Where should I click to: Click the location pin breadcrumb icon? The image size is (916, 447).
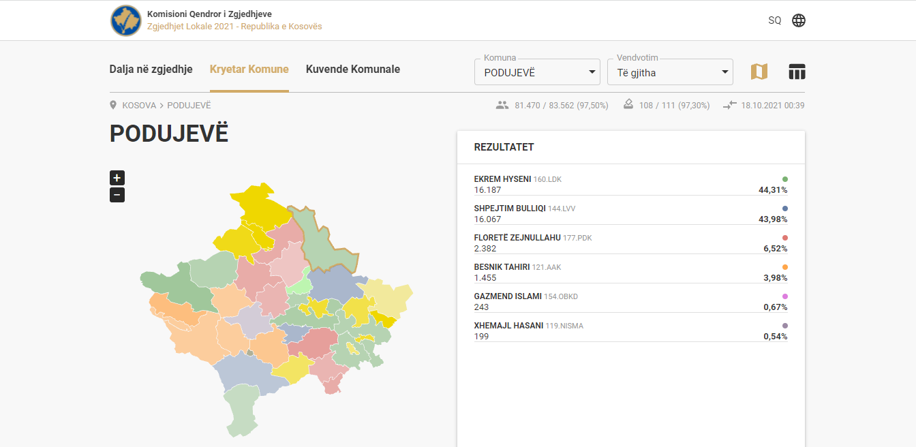[x=113, y=106]
